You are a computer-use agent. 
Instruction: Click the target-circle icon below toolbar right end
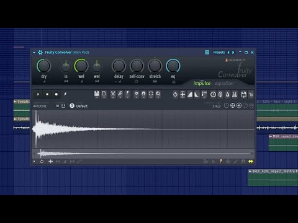(x=239, y=105)
